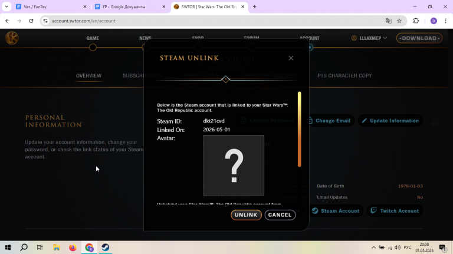This screenshot has width=453, height=254.
Task: Select the PTS CHARACTER COPY tab
Action: coord(344,75)
